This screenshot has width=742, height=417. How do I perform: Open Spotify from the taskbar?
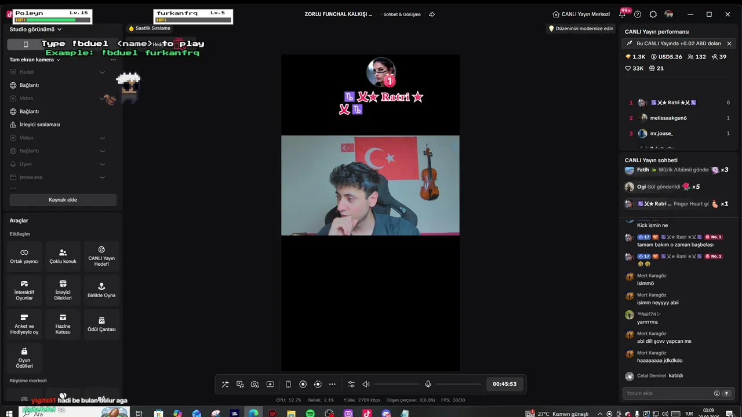click(x=310, y=414)
